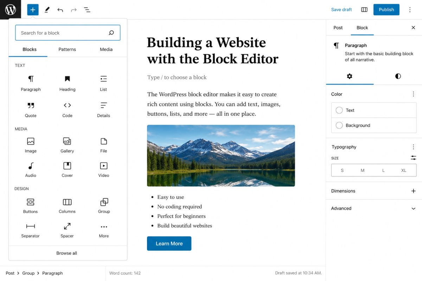This screenshot has width=422, height=281.
Task: Insert a Spacer block
Action: 67,230
